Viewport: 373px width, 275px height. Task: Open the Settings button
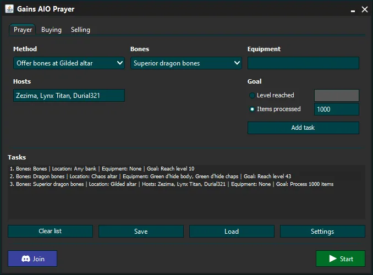[x=322, y=231]
